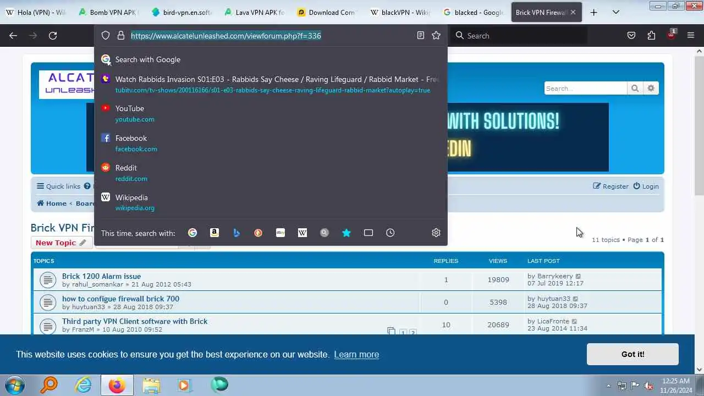Viewport: 704px width, 396px height.
Task: View huytuan33 last post author link
Action: pos(554,299)
